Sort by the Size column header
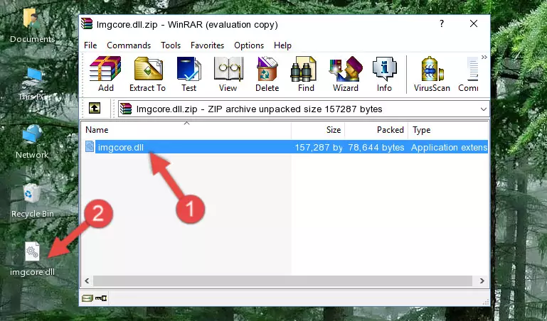The image size is (547, 321). click(x=318, y=130)
